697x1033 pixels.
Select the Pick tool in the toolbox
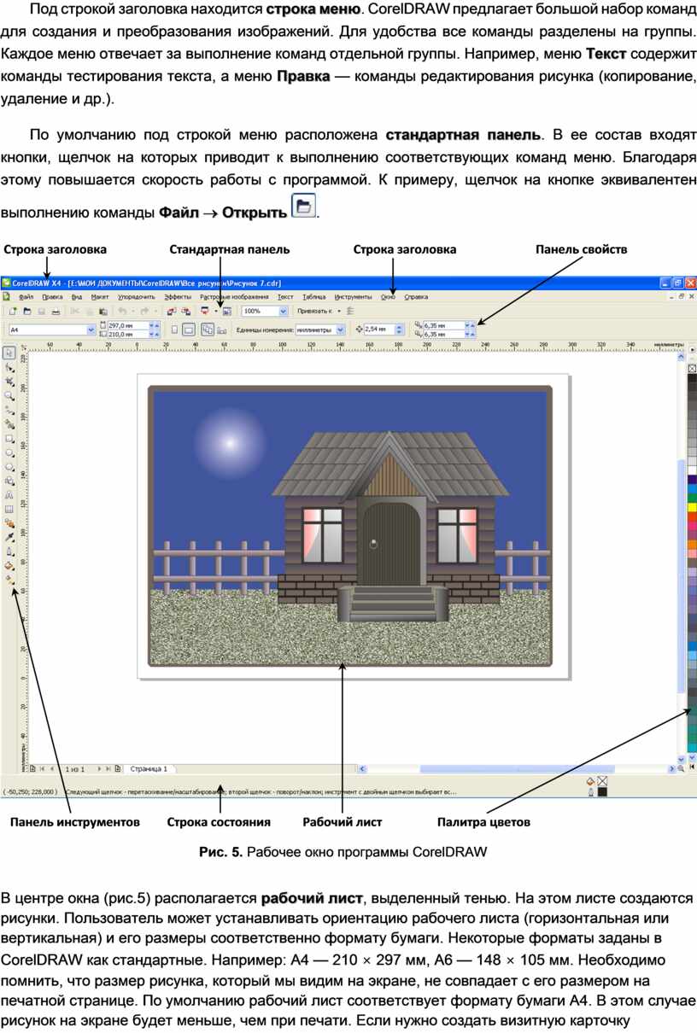coord(9,353)
